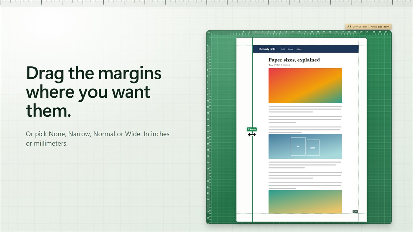Click the green-yellow gradient image in the preview
Image resolution: width=413 pixels, height=232 pixels.
pos(305,202)
